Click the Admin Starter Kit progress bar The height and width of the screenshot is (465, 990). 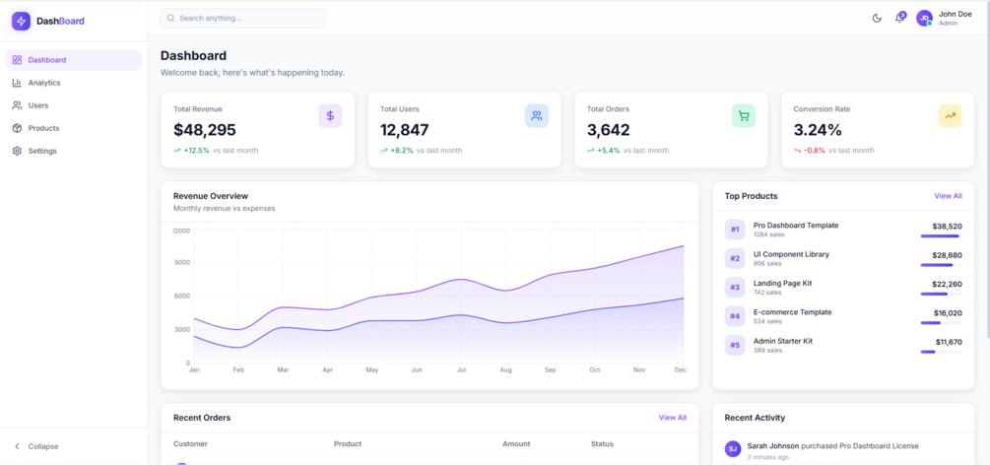click(942, 352)
